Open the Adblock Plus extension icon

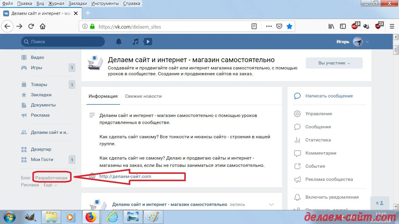[355, 26]
